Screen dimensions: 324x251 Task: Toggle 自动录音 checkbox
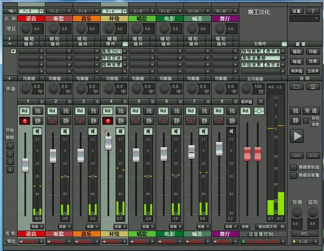306,121
